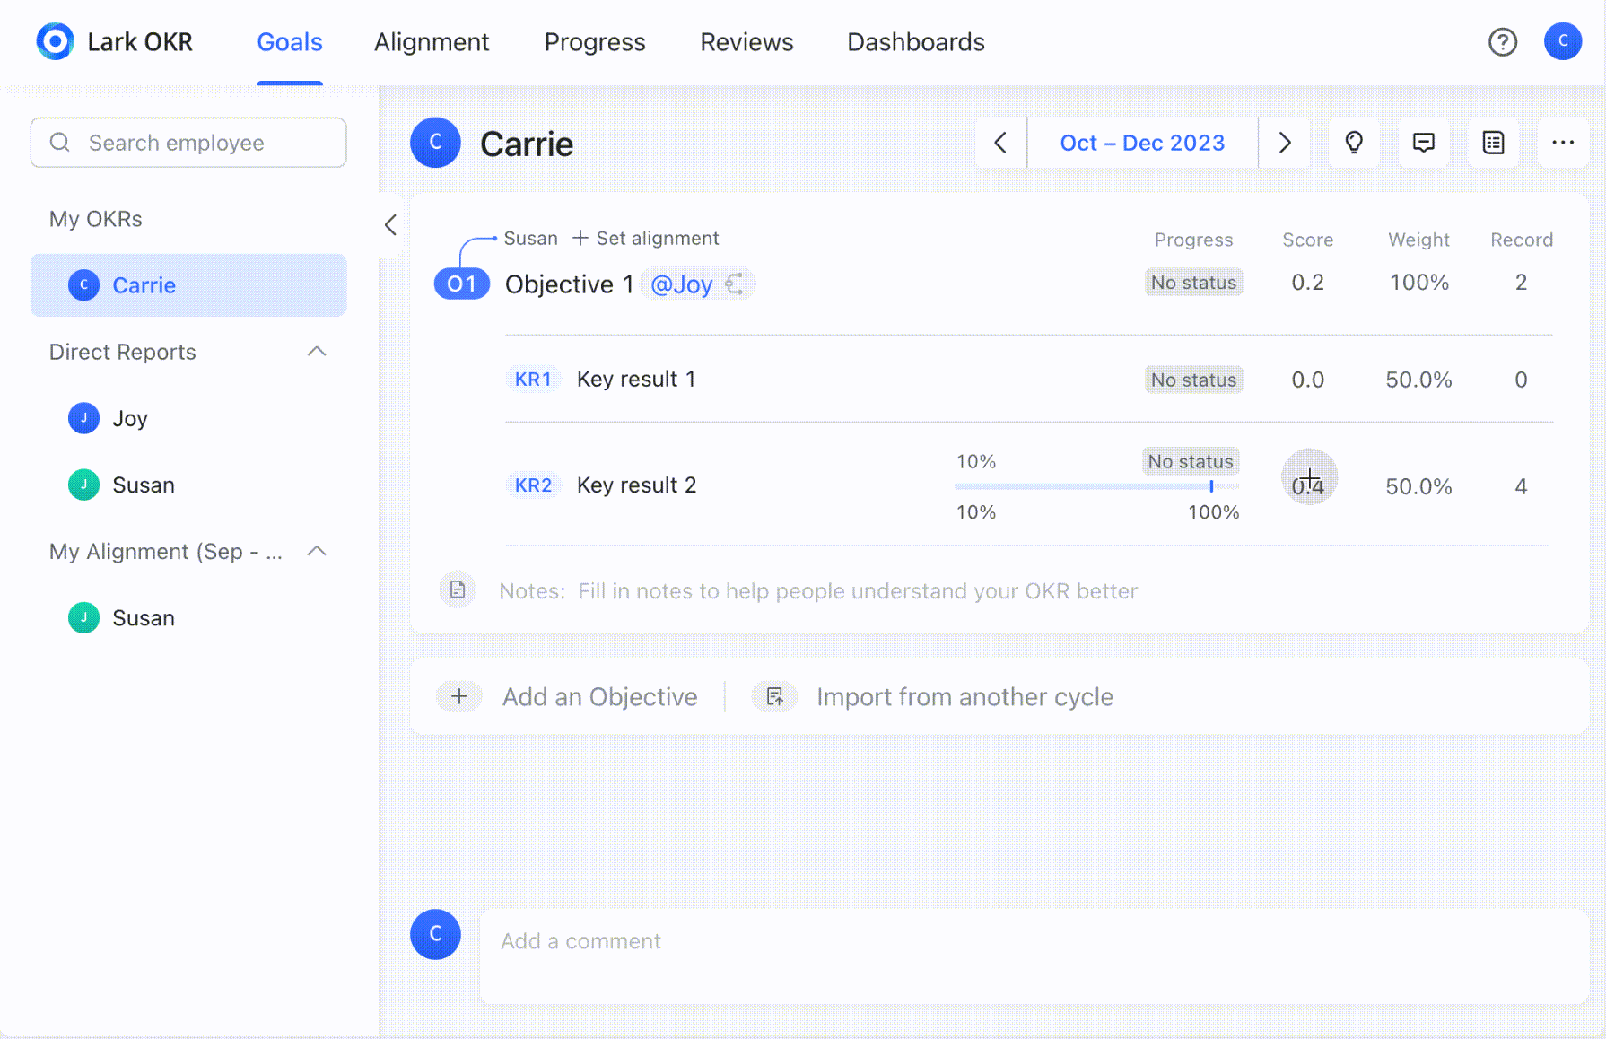Screen dimensions: 1606x1039
Task: Go to the previous OKR cycle arrow
Action: click(1001, 143)
